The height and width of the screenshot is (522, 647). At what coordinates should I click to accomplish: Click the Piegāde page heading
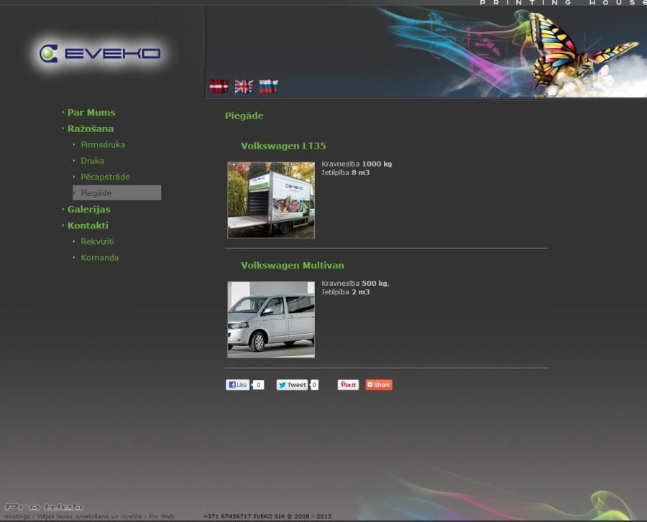[x=244, y=116]
